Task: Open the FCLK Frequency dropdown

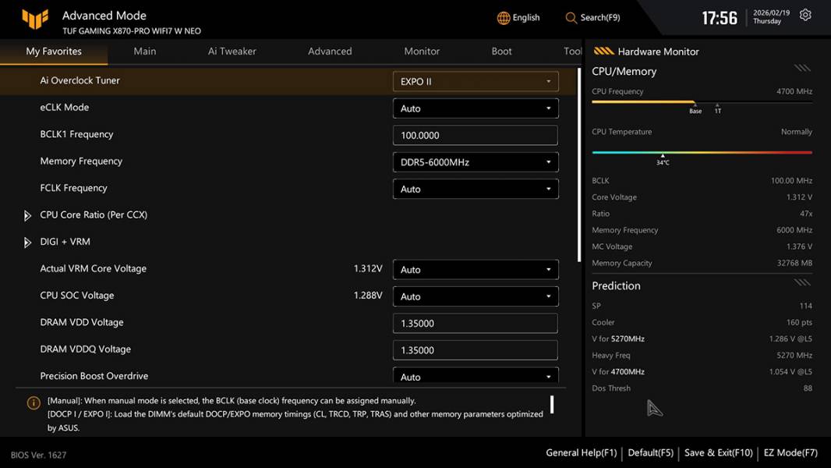Action: click(x=475, y=189)
